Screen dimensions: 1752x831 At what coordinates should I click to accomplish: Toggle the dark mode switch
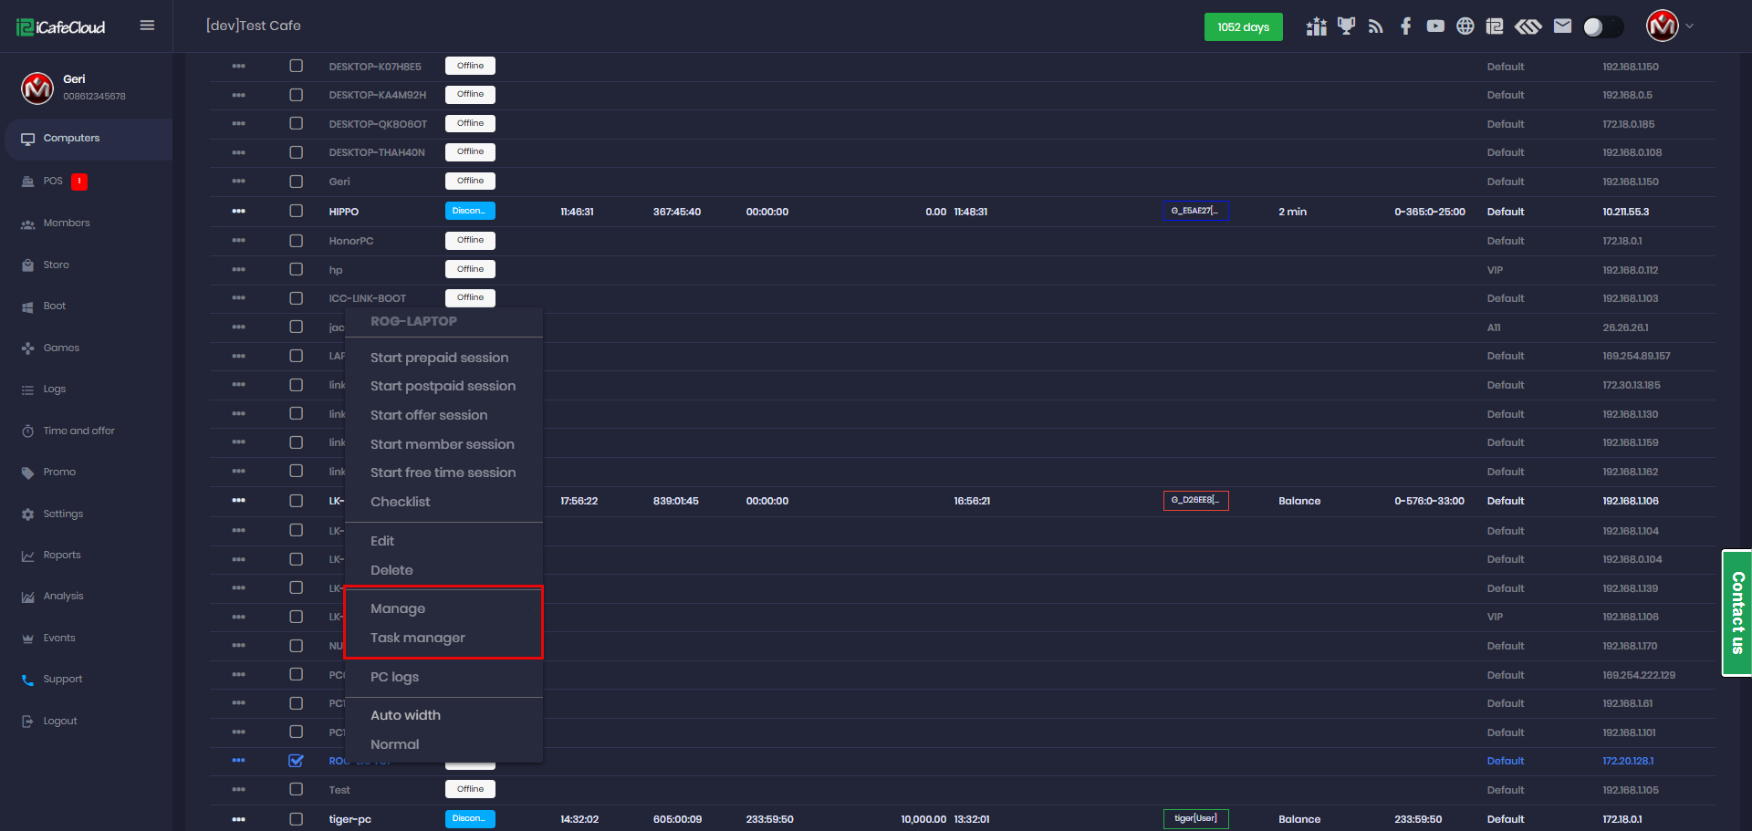point(1602,26)
